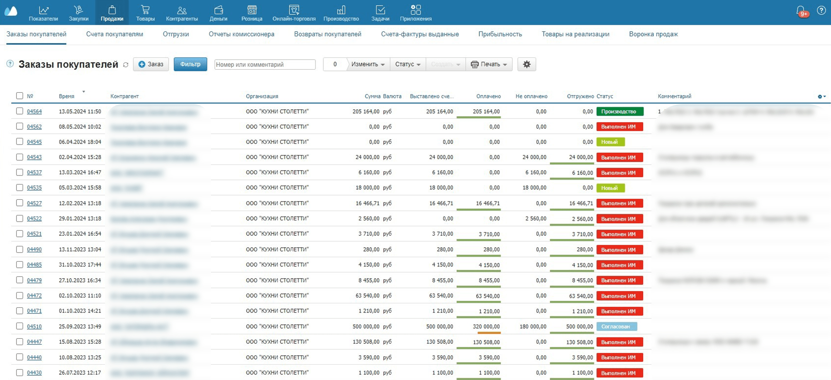
Task: Click the help icon beside Заказы покупателей title
Action: click(x=10, y=64)
